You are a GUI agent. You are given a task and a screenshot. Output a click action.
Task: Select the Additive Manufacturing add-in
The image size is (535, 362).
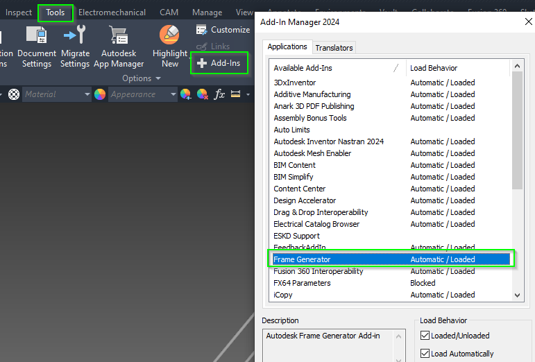tap(391, 94)
